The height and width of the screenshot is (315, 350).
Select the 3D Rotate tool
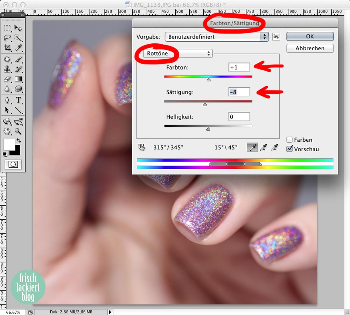point(7,122)
